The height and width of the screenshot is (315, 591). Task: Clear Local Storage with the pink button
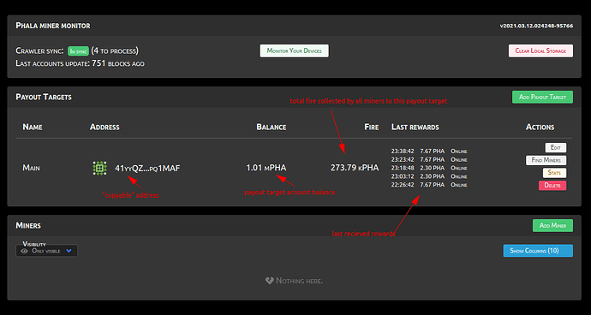(x=540, y=51)
